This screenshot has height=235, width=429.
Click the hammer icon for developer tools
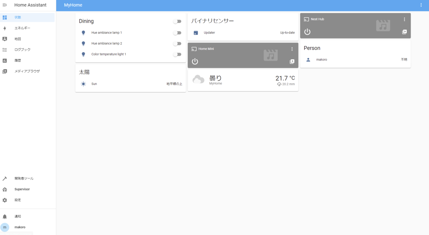point(5,179)
